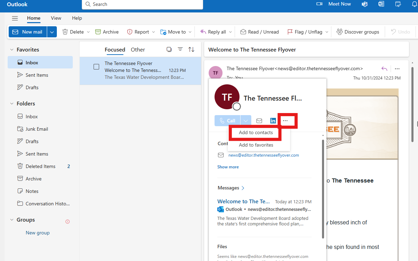The image size is (418, 261).
Task: Expand the Flag / Unflag dropdown
Action: 326,32
